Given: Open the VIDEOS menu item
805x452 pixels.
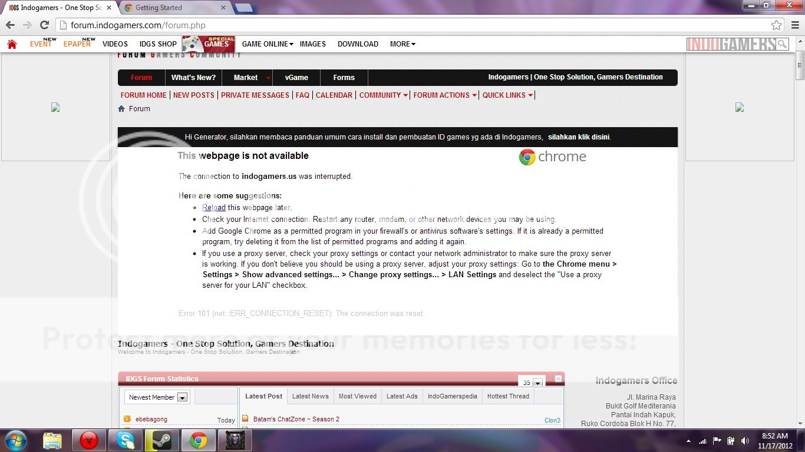Looking at the screenshot, I should point(115,44).
